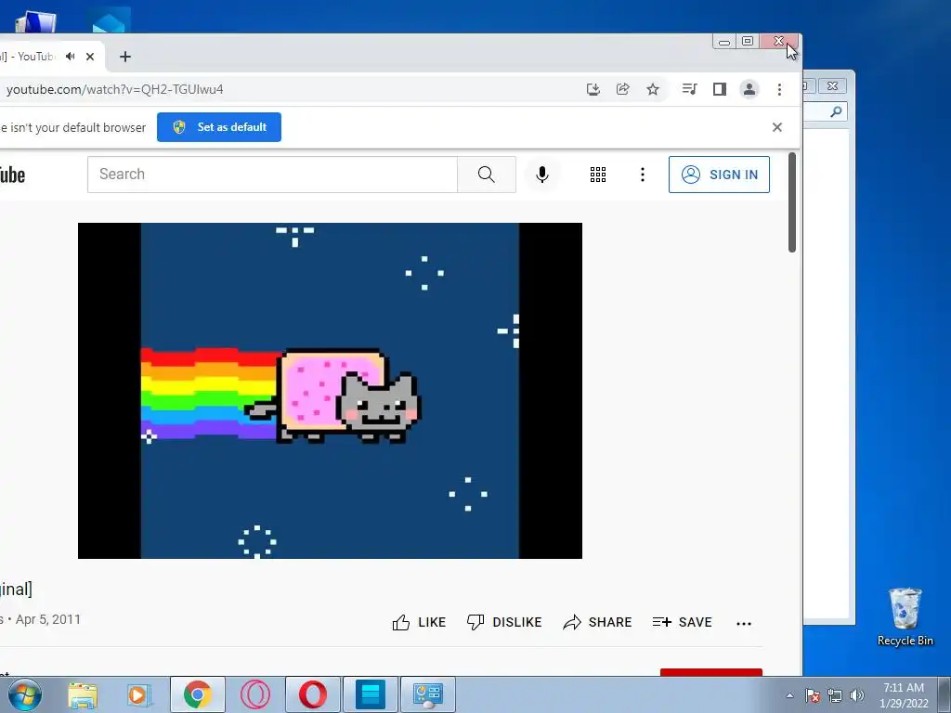Click the volume speaker tray icon

(x=857, y=695)
